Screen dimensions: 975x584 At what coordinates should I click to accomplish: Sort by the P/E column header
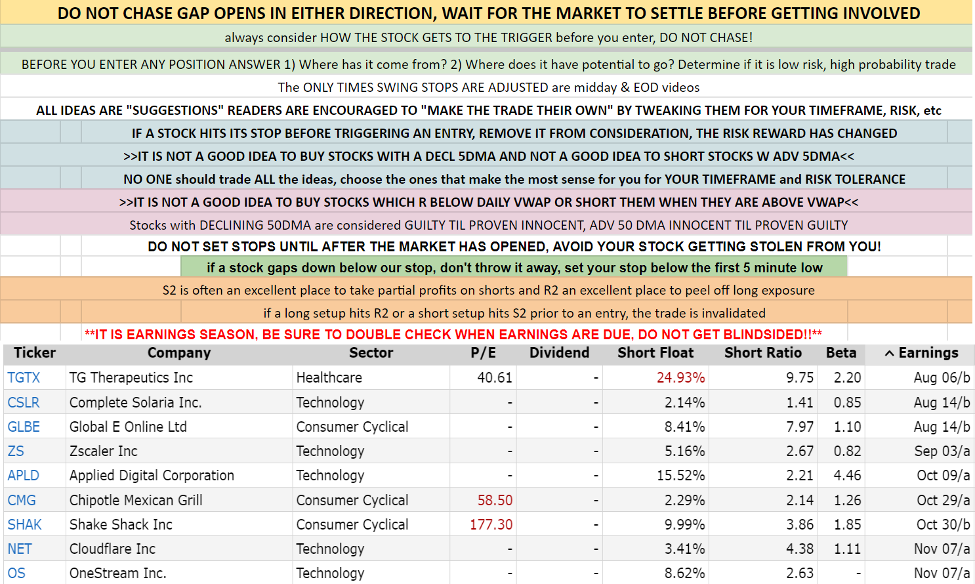click(483, 353)
